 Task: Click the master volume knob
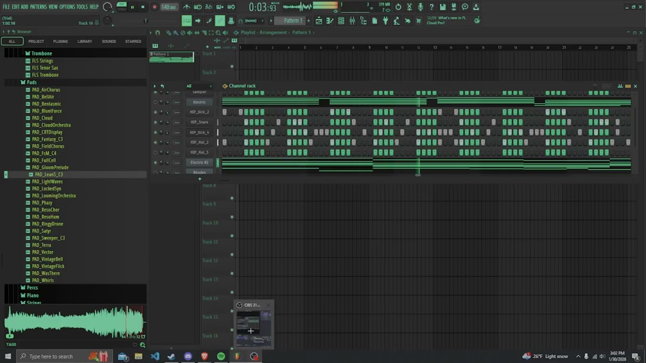(107, 7)
